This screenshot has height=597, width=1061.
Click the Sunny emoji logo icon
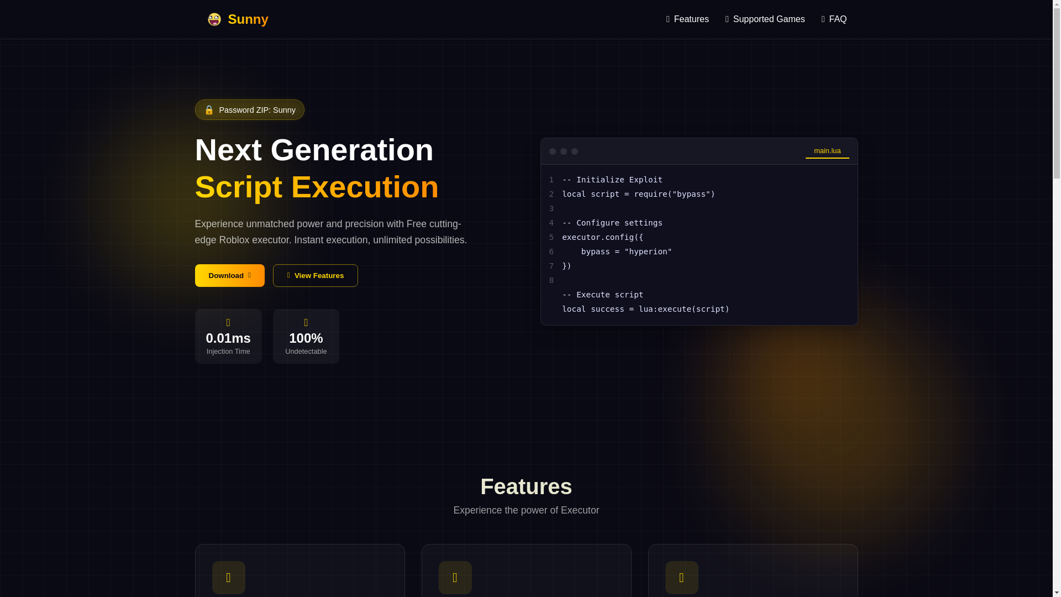click(214, 19)
